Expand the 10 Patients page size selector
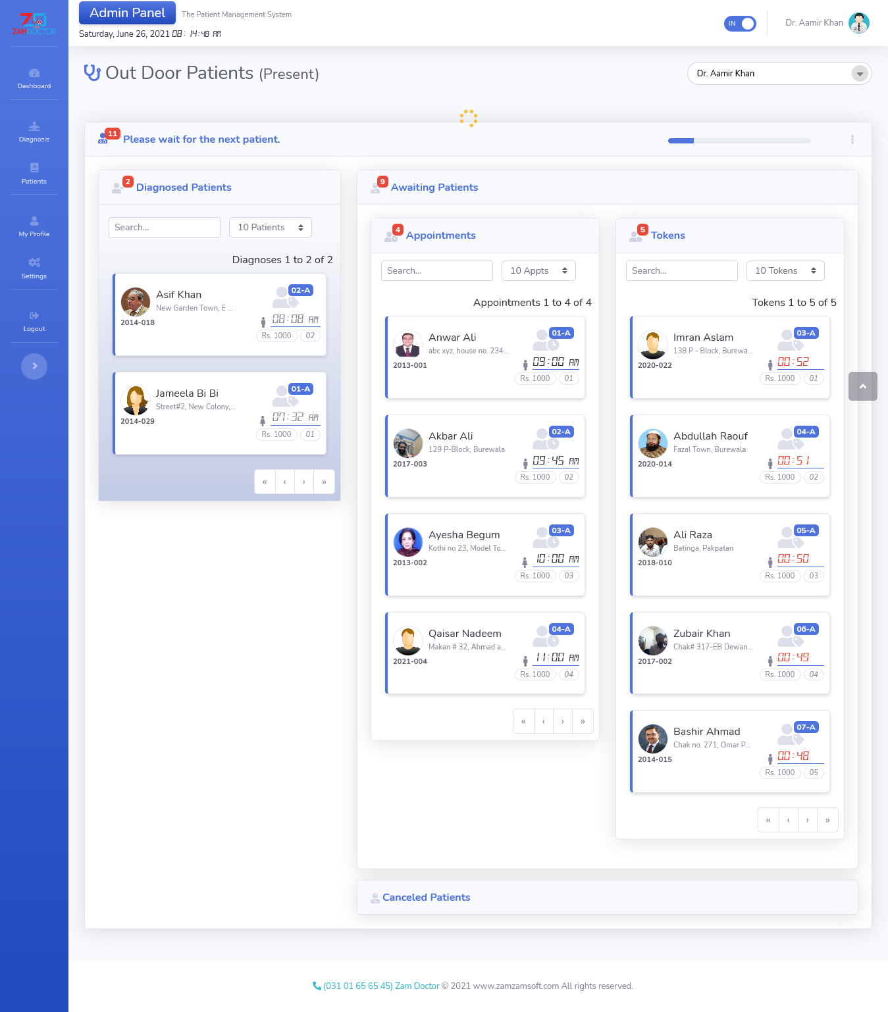This screenshot has height=1012, width=888. coord(271,227)
